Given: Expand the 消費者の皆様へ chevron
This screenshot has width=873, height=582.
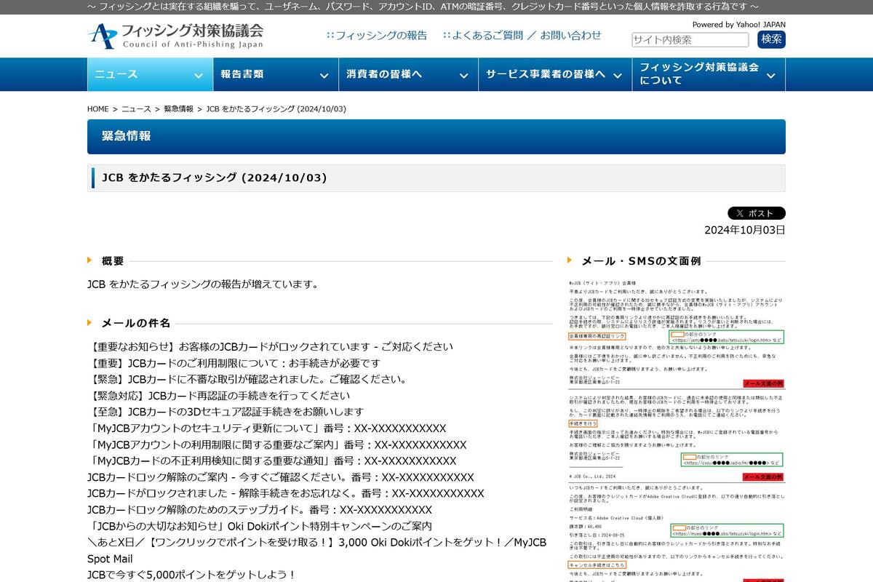Looking at the screenshot, I should (x=463, y=76).
